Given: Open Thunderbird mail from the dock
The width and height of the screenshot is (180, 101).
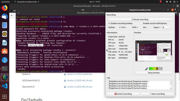Looking at the screenshot, I should (x=4, y=17).
